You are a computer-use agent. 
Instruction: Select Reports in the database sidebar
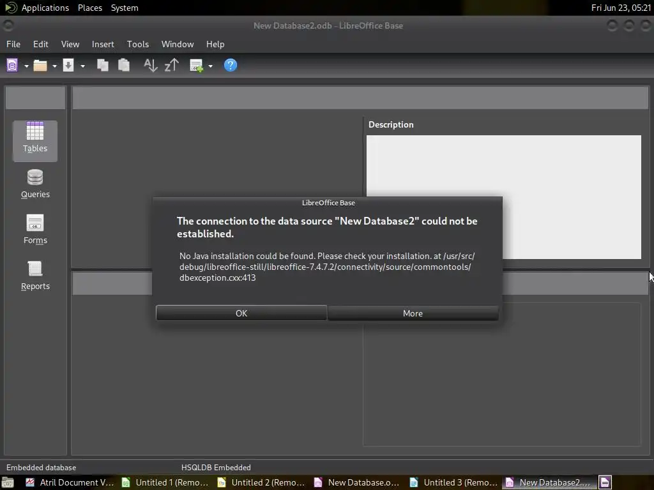(35, 276)
